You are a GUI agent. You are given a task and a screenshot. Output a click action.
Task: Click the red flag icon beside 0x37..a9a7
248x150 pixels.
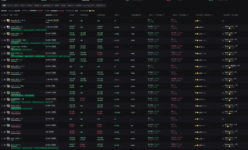22,119
